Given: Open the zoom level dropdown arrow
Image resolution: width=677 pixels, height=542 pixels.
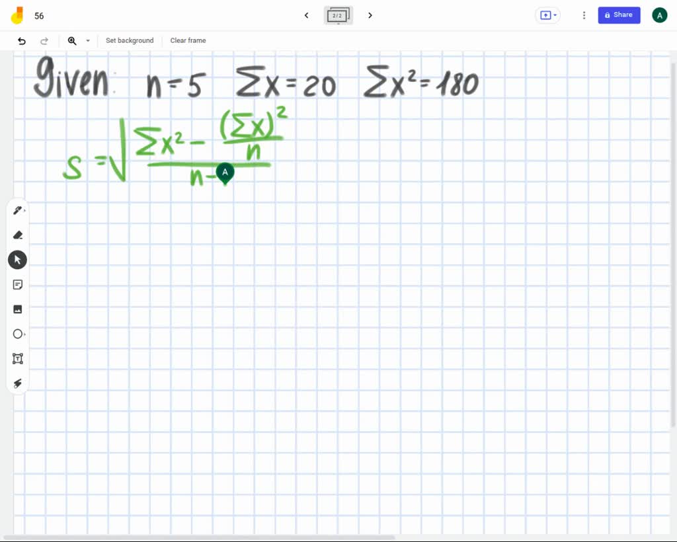Looking at the screenshot, I should [87, 40].
